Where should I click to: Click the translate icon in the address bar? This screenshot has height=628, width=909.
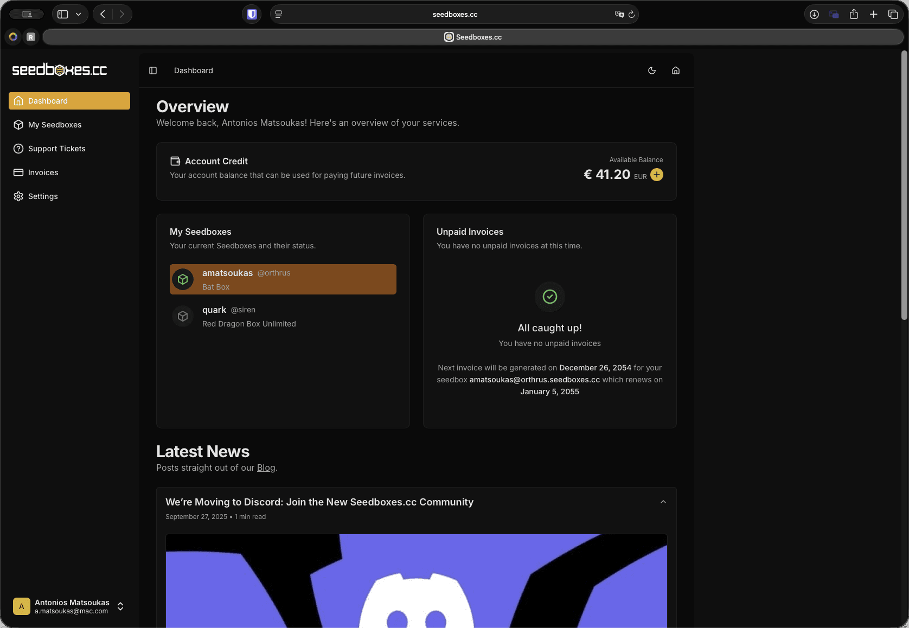pos(619,14)
